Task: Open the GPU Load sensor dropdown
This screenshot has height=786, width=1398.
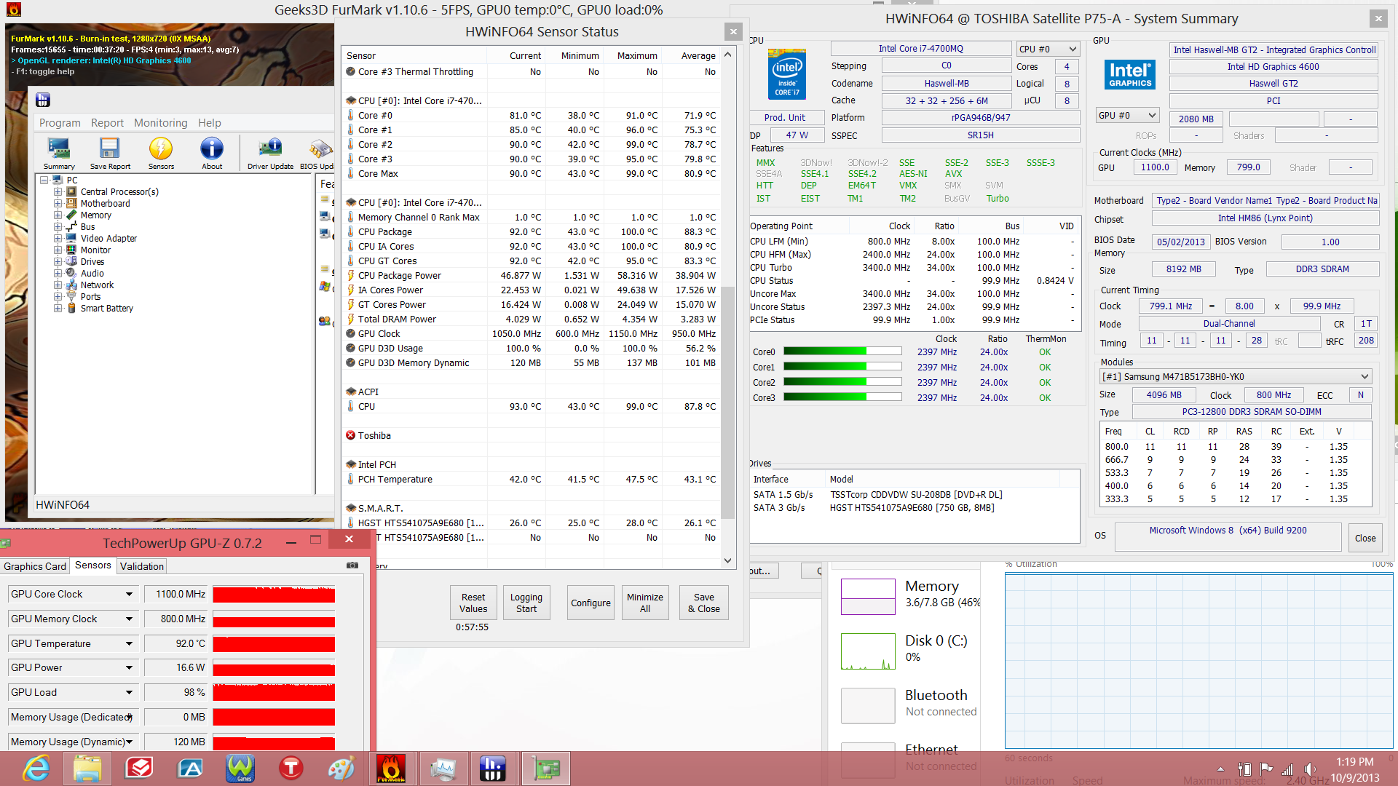Action: tap(129, 693)
